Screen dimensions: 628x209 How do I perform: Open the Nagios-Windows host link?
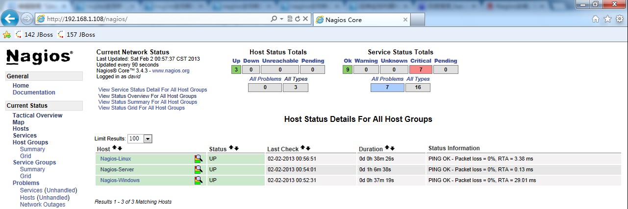[x=120, y=180]
